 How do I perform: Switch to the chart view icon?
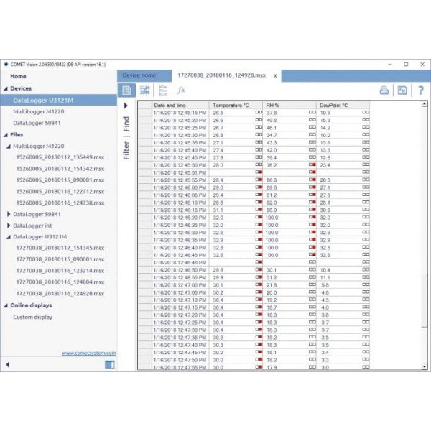click(145, 90)
